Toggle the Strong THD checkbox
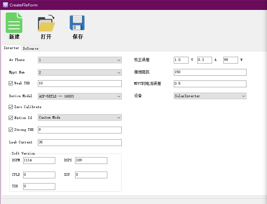Screen dimensions: 267x204 click(x=11, y=130)
